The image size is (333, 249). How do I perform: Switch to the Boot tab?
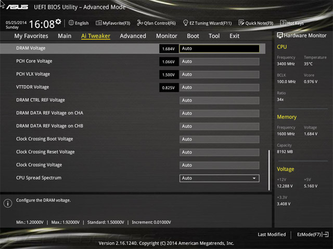[x=193, y=36]
